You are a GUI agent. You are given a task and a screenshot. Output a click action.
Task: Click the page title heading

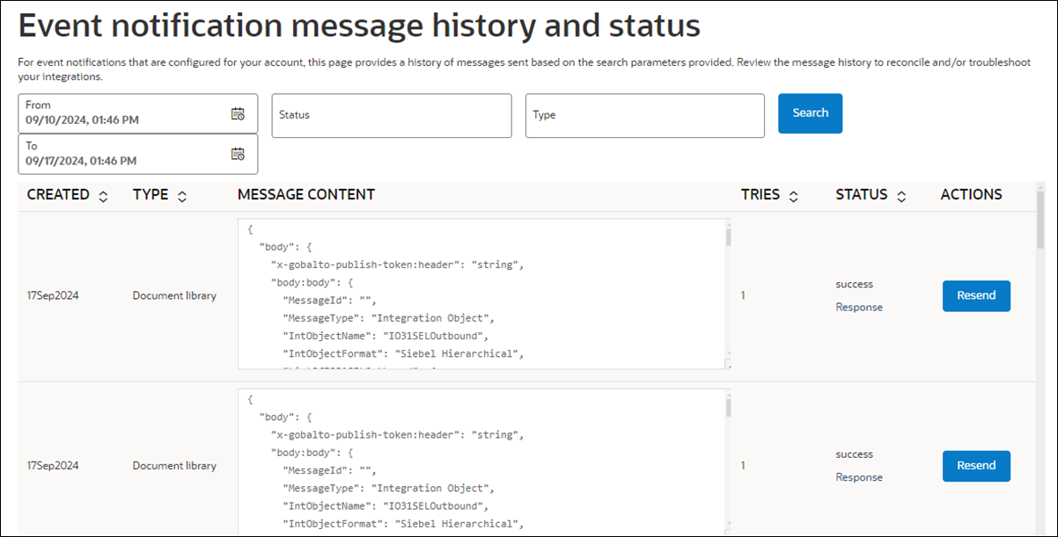[x=359, y=27]
